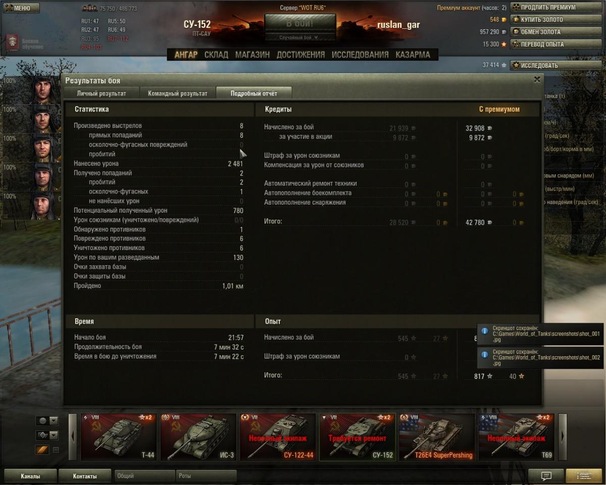Open the МЕНЮ button

[21, 8]
